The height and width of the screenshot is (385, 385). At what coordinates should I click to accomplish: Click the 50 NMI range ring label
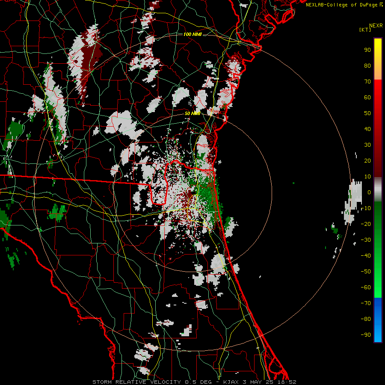pos(192,113)
